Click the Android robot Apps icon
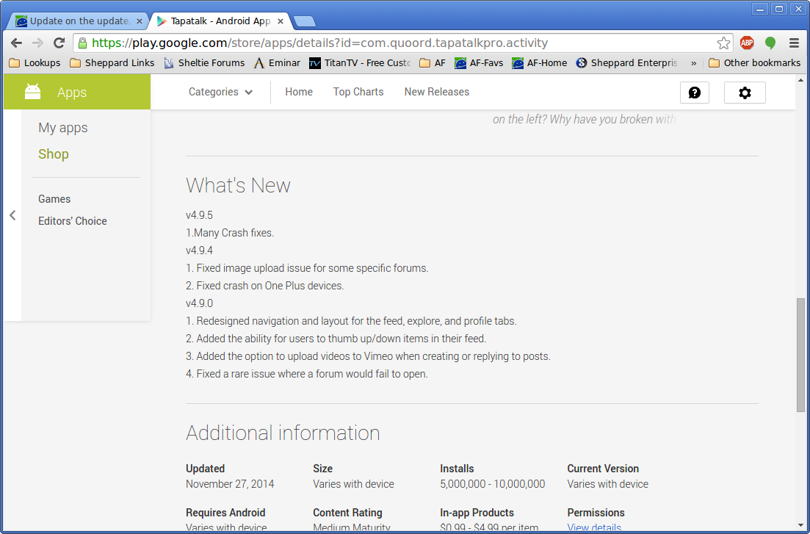Image resolution: width=810 pixels, height=534 pixels. tap(32, 92)
